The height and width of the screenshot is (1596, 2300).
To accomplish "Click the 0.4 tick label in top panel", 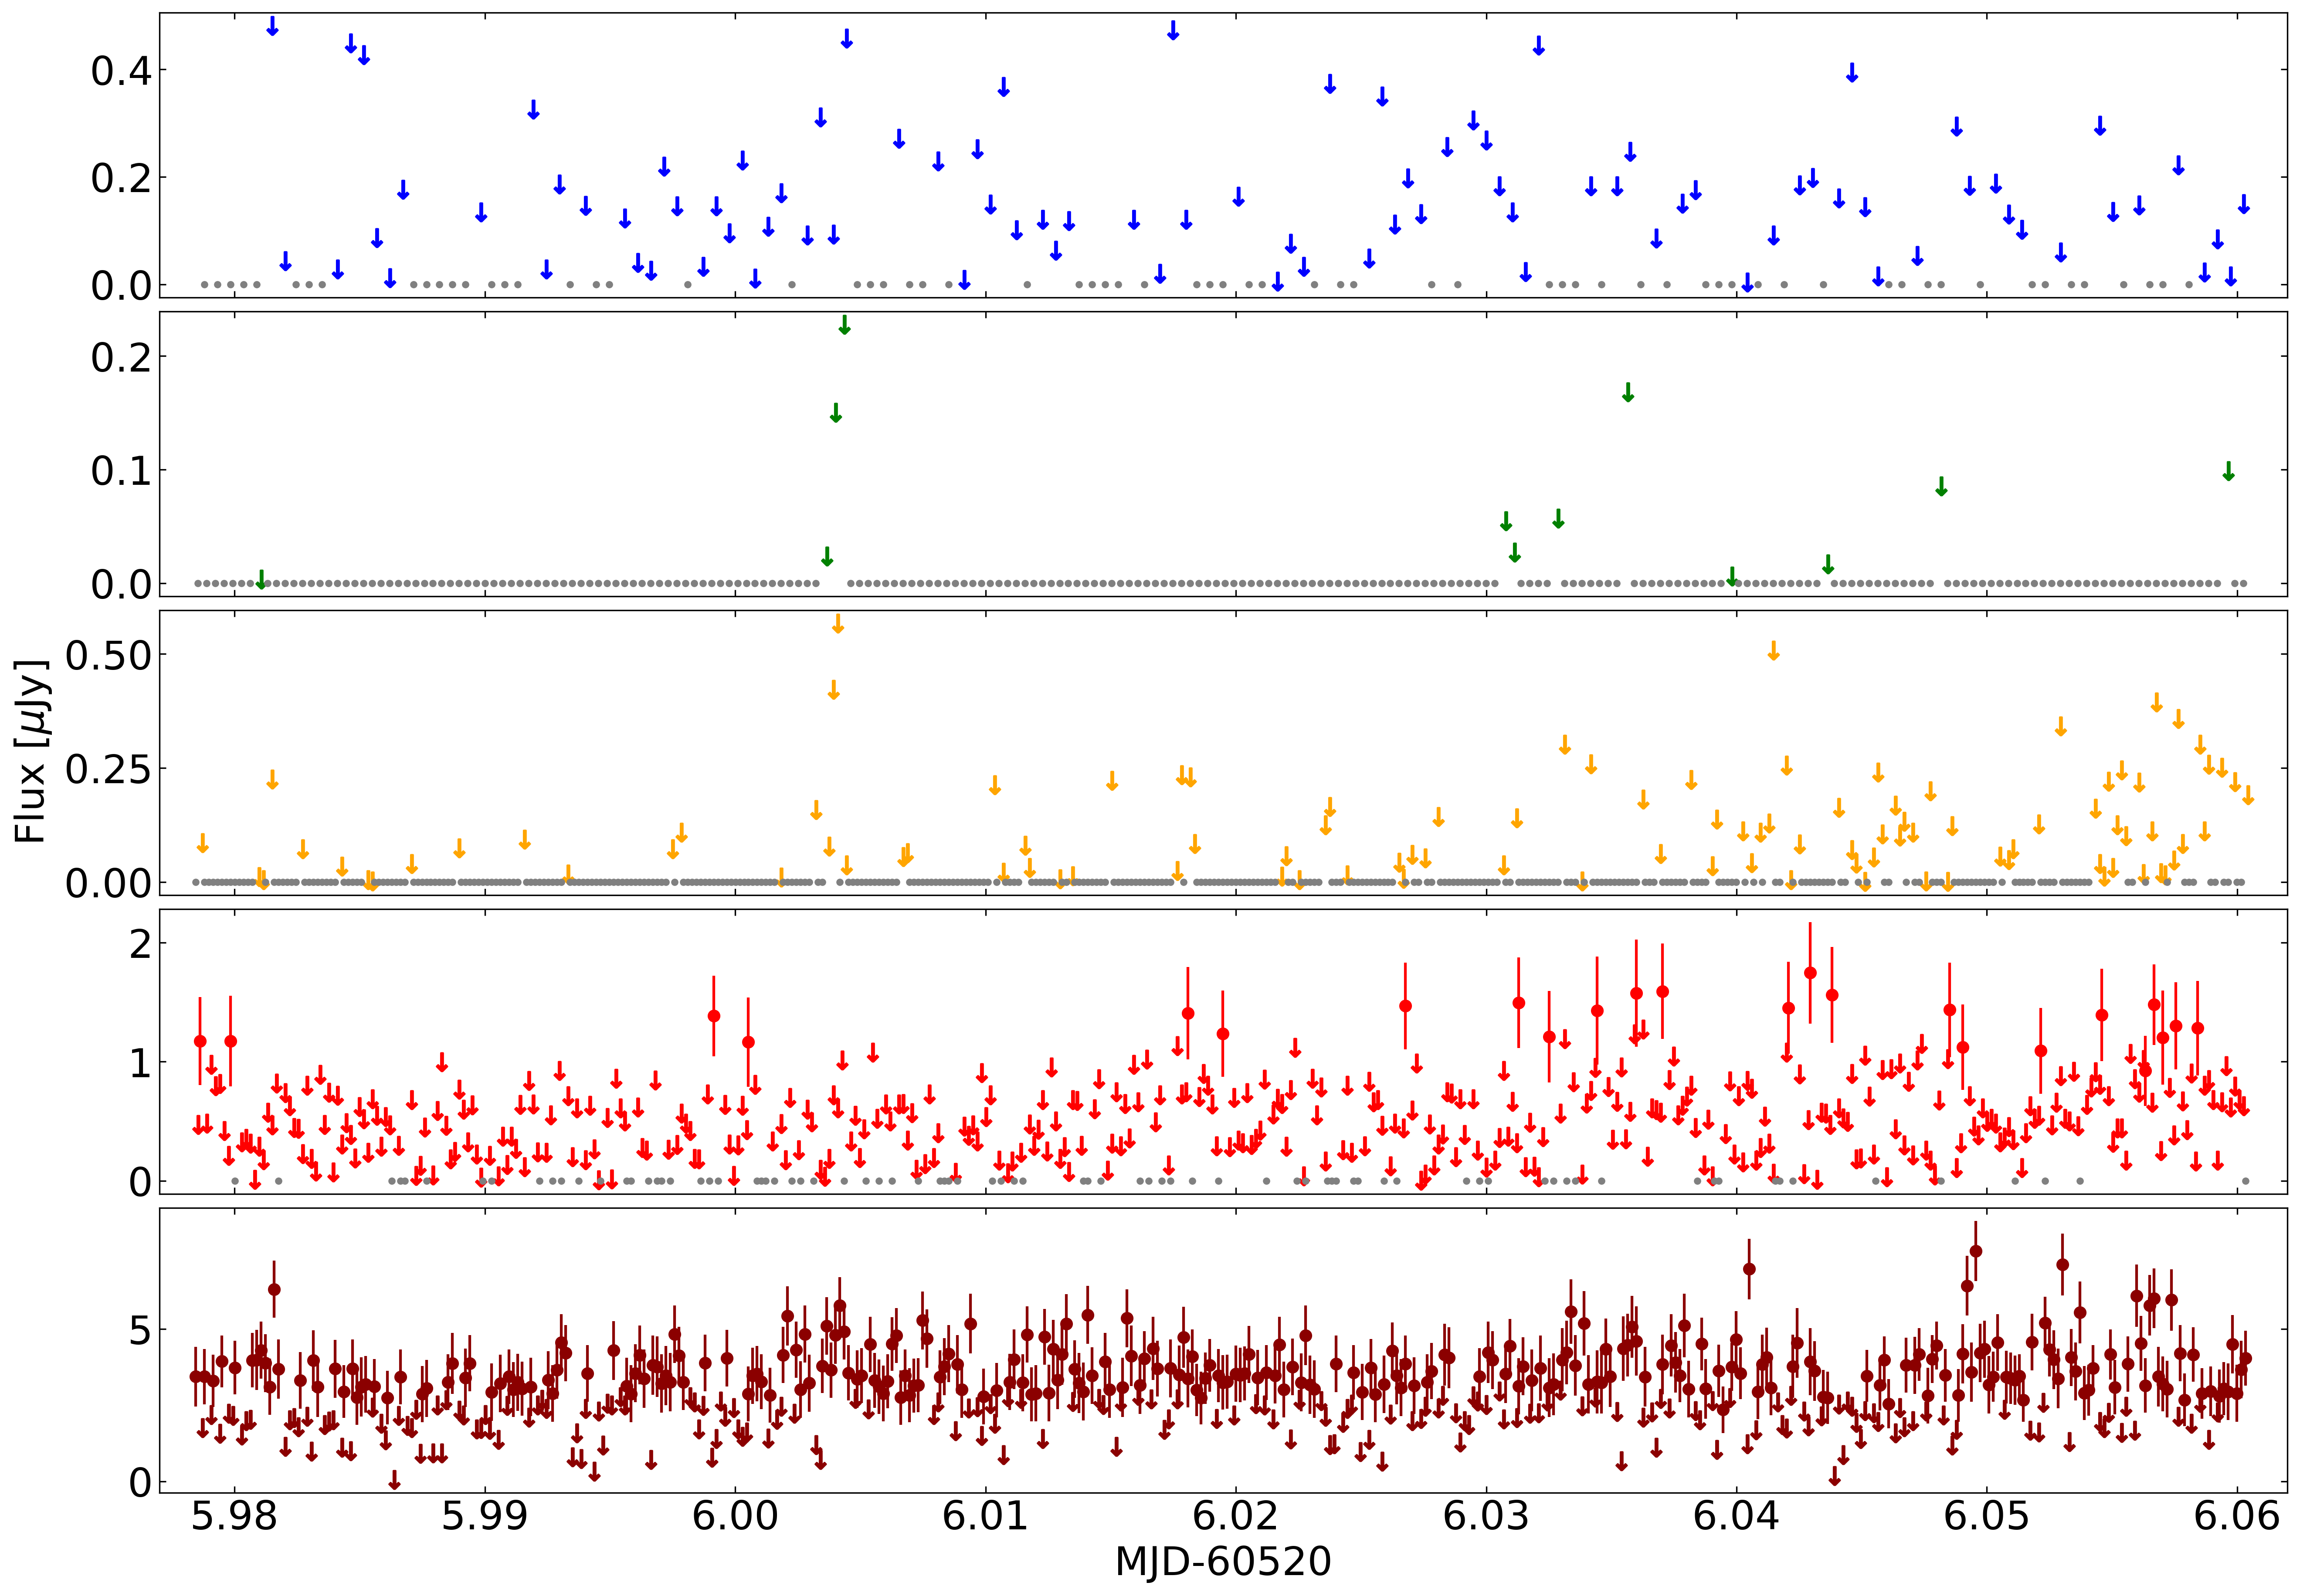I will (x=121, y=71).
